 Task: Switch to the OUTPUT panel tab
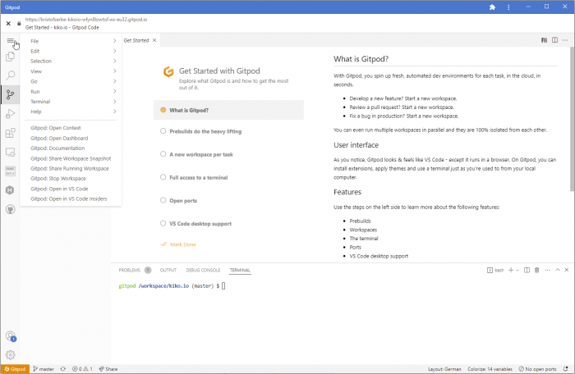pyautogui.click(x=168, y=270)
